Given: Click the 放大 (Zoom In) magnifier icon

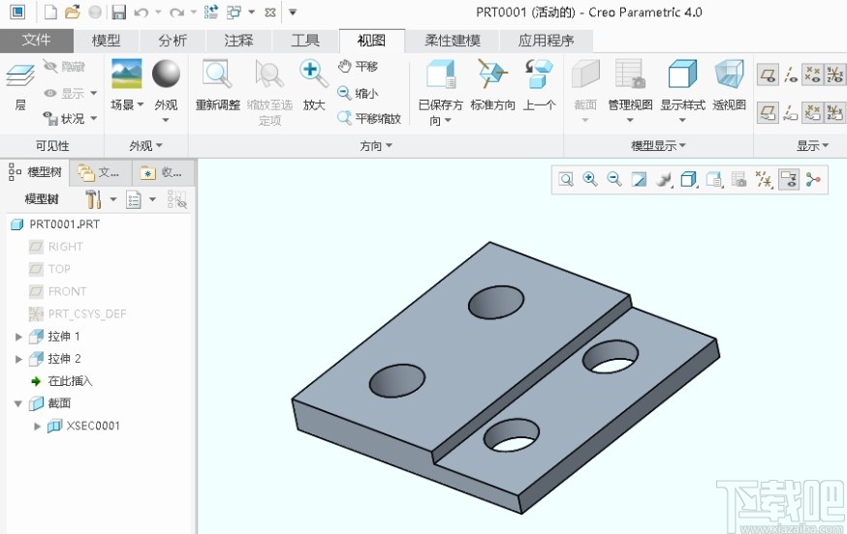Looking at the screenshot, I should pyautogui.click(x=314, y=74).
